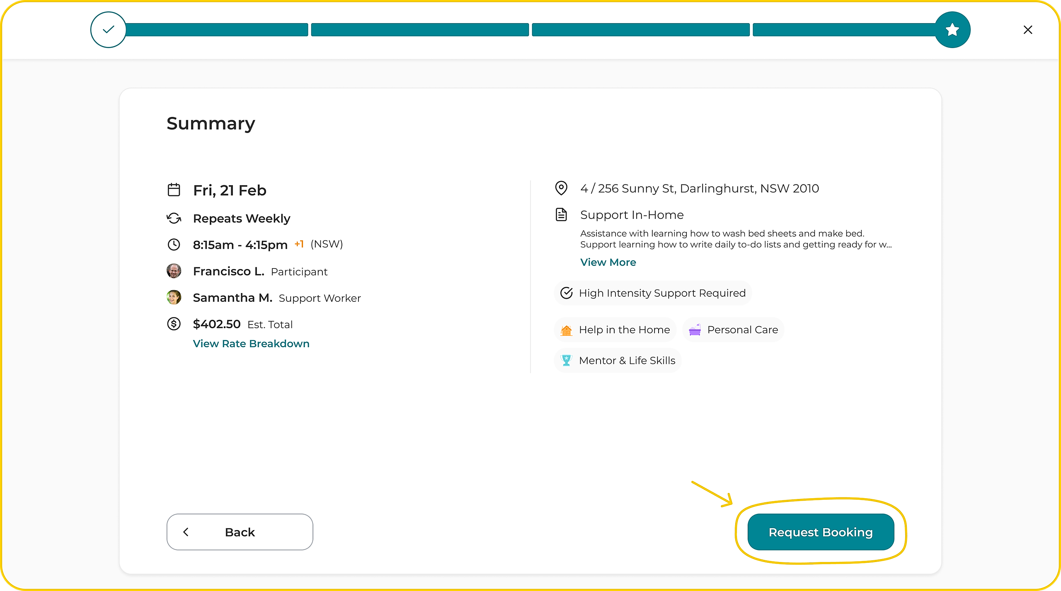Click the clock icon beside 8:15am - 4:15pm

(x=174, y=245)
